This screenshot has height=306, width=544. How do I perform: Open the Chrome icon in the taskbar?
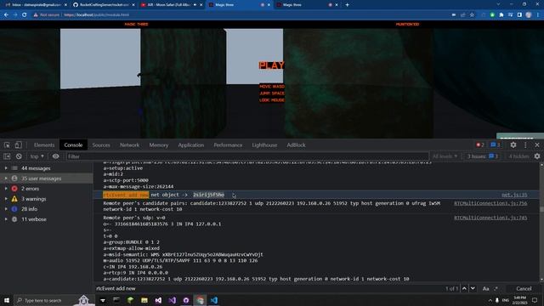pyautogui.click(x=201, y=300)
